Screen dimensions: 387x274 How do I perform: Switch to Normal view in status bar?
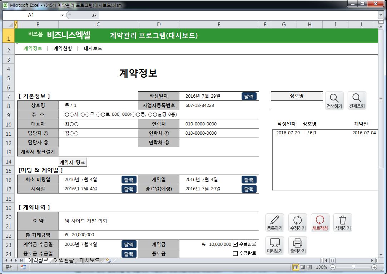295,267
